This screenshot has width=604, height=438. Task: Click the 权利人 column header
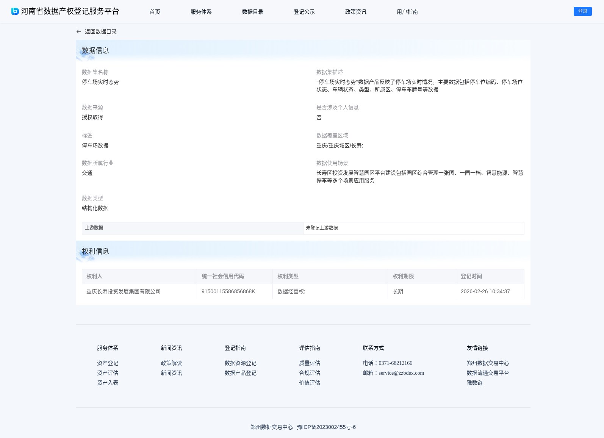tap(139, 277)
